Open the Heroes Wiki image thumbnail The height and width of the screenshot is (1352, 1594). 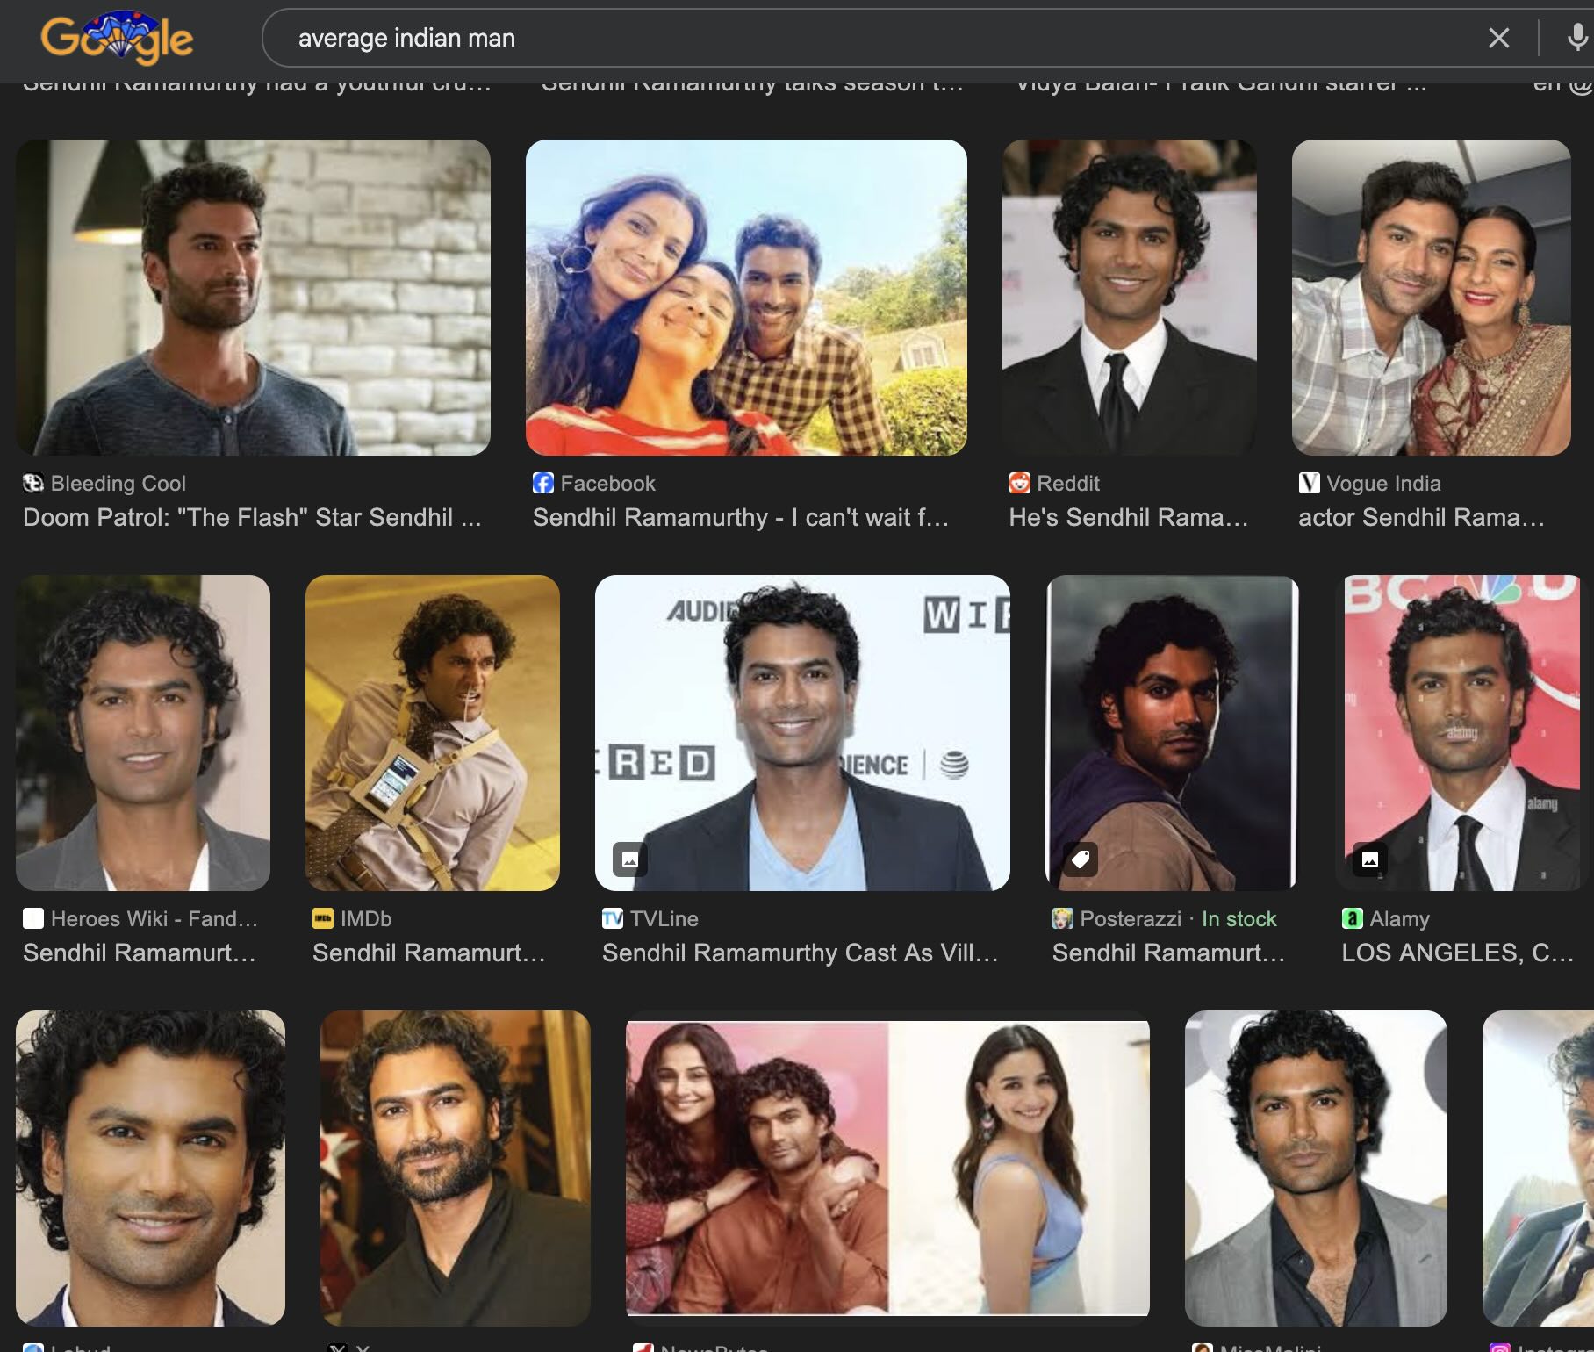(x=143, y=733)
